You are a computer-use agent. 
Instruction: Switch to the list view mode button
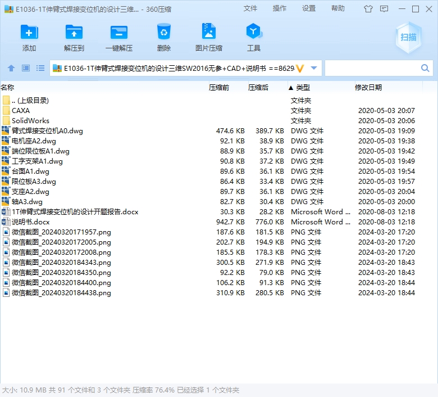tap(40, 68)
